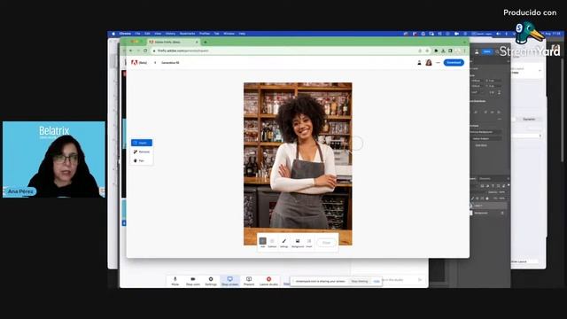Click Hide in Chrome sharing bar
This screenshot has height=319, width=567.
pyautogui.click(x=377, y=281)
